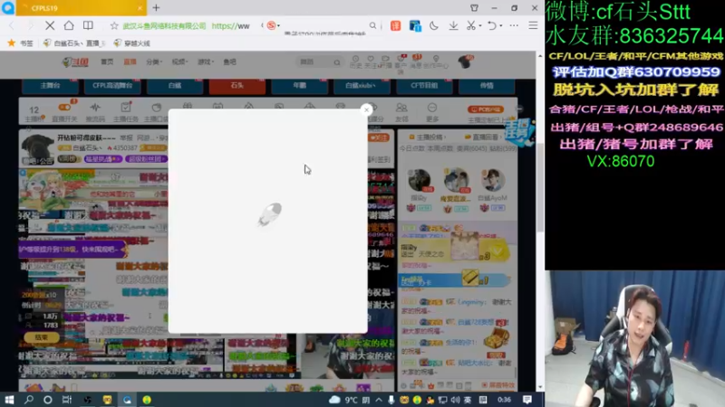Image resolution: width=725 pixels, height=407 pixels.
Task: Click the yellow 结束 button on video
Action: (41, 337)
